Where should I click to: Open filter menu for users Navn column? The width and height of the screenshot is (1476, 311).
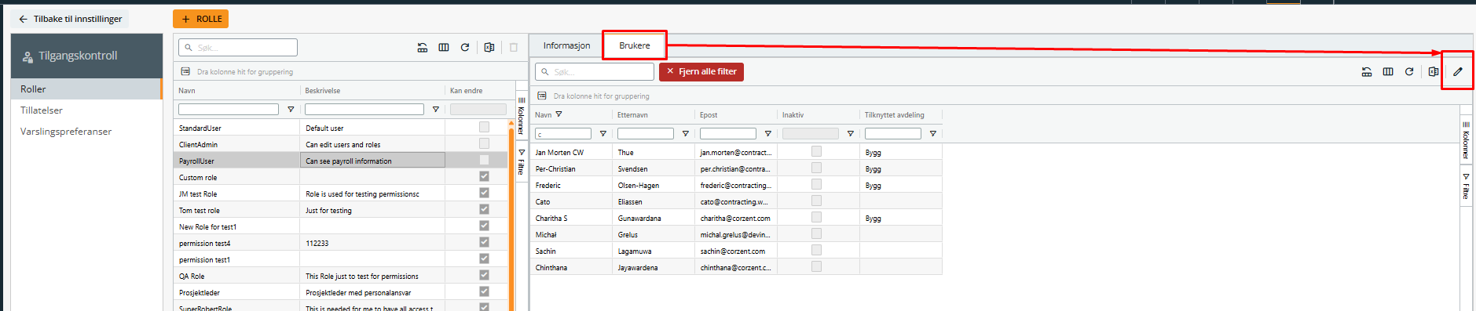(x=603, y=134)
